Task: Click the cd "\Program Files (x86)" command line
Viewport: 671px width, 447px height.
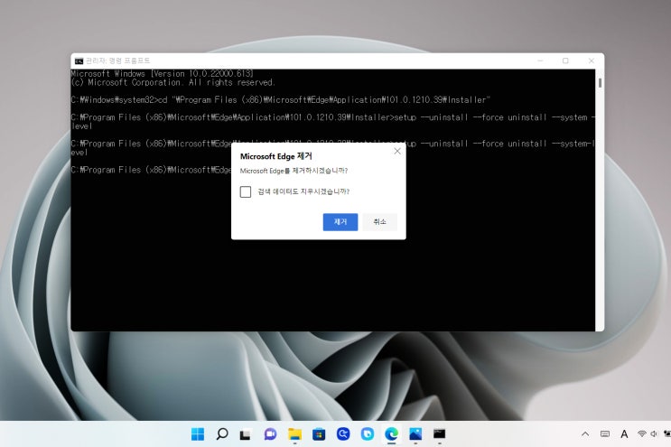Action: (x=280, y=100)
